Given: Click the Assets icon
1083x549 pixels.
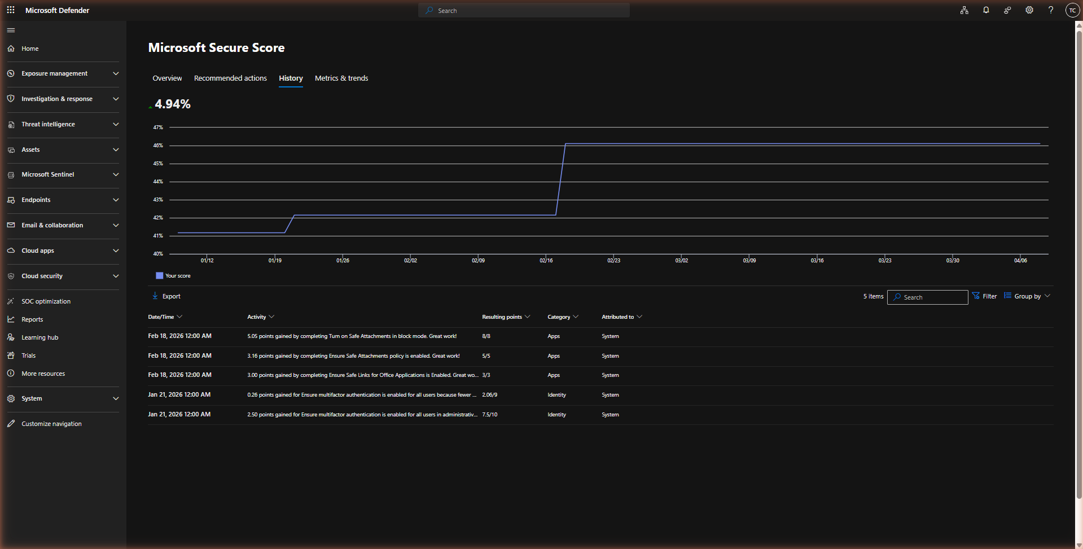Looking at the screenshot, I should 11,150.
